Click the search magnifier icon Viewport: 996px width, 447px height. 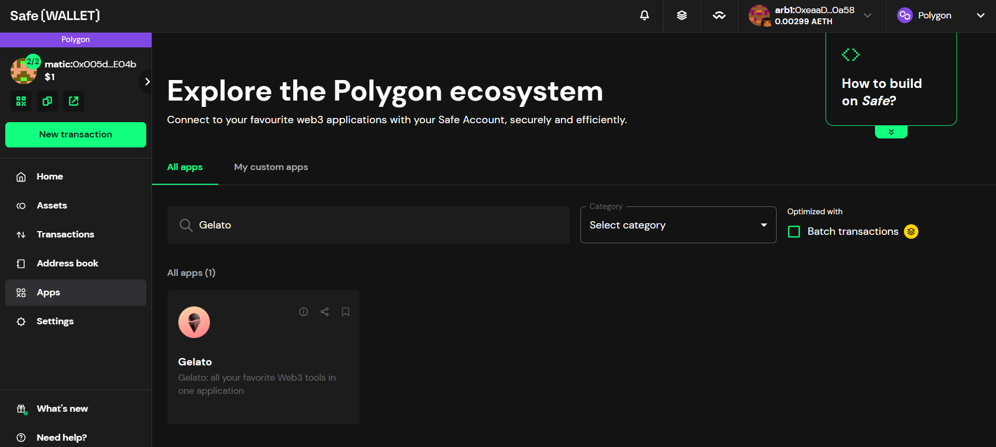[186, 225]
